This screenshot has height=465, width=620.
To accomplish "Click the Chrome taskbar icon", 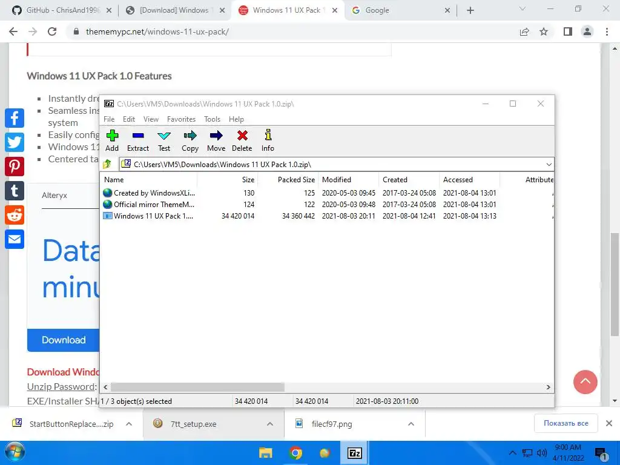I will [x=295, y=453].
